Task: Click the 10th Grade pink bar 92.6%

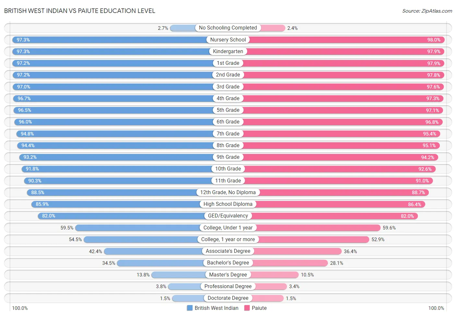Action: pos(340,169)
